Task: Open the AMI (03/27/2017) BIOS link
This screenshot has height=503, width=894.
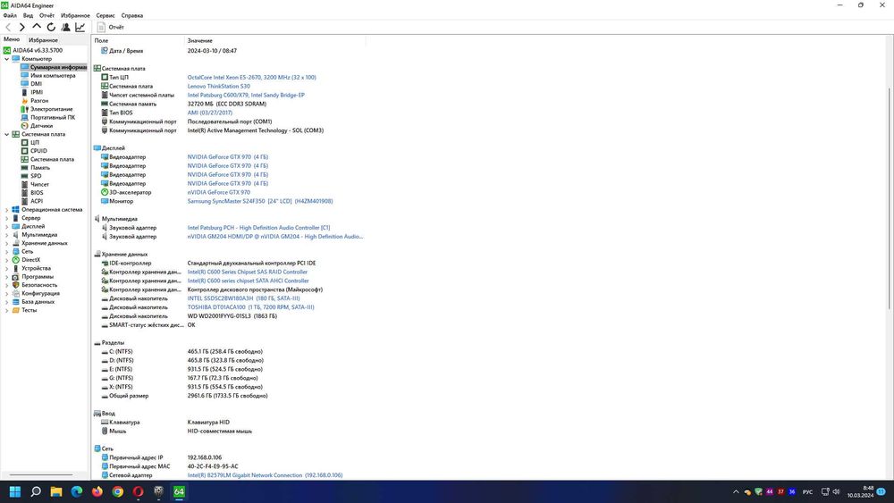Action: (x=210, y=113)
